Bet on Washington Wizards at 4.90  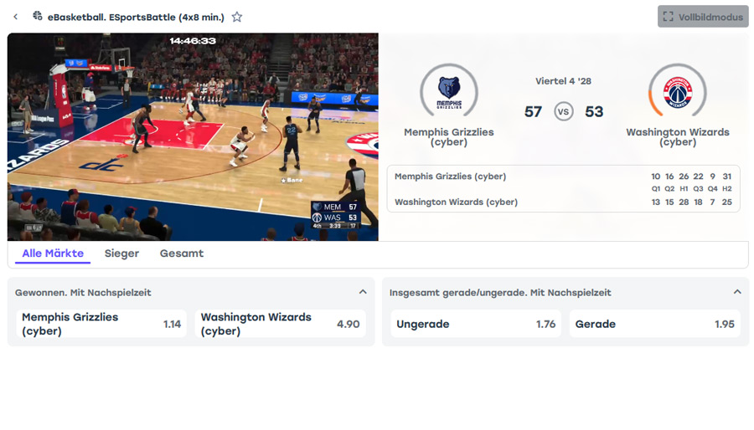pyautogui.click(x=281, y=324)
